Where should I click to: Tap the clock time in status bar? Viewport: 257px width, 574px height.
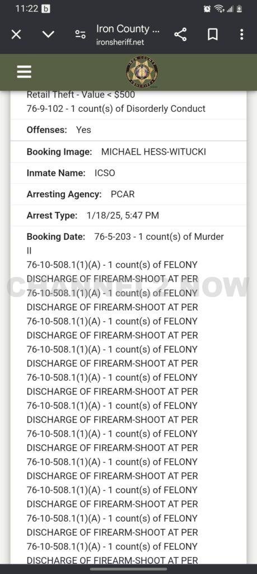(x=27, y=8)
